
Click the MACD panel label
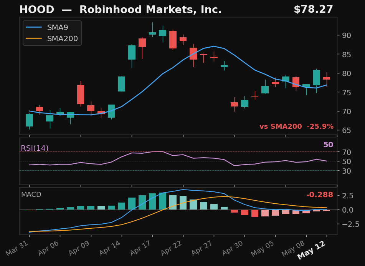[x=31, y=195]
